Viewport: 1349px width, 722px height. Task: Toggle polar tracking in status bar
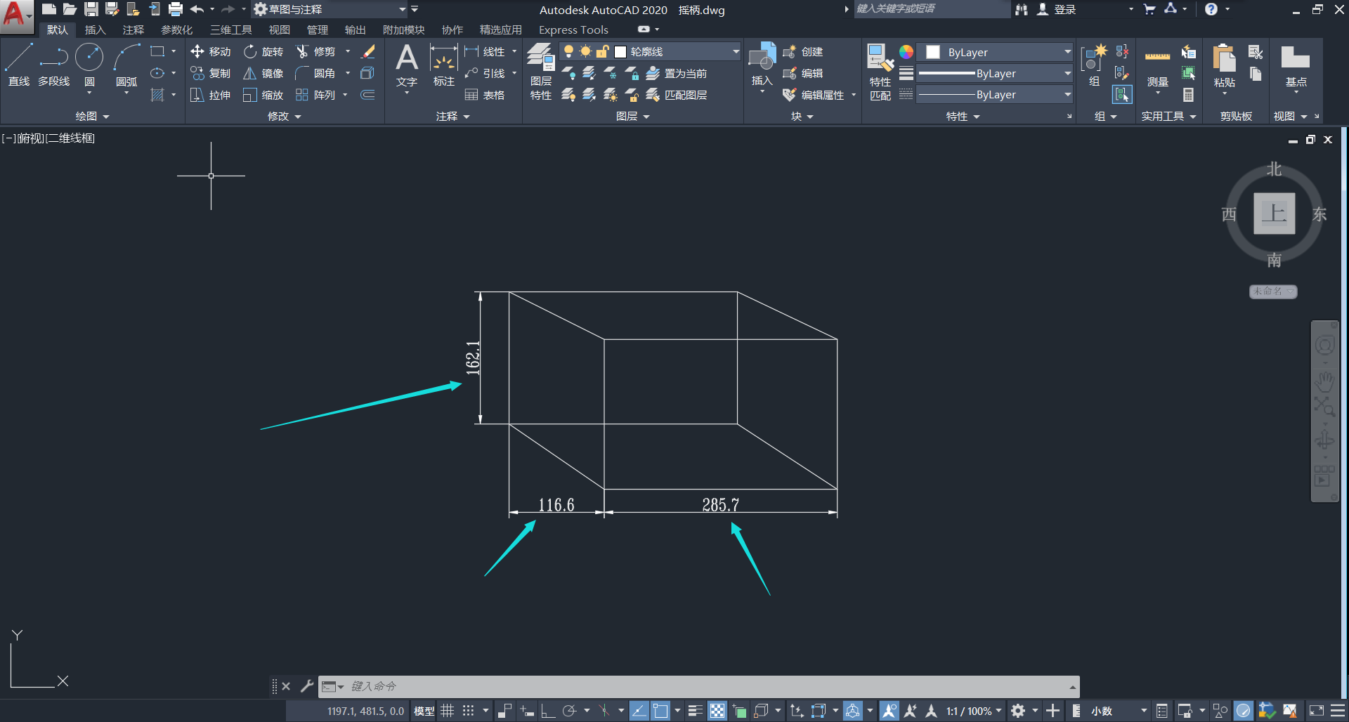pos(570,711)
